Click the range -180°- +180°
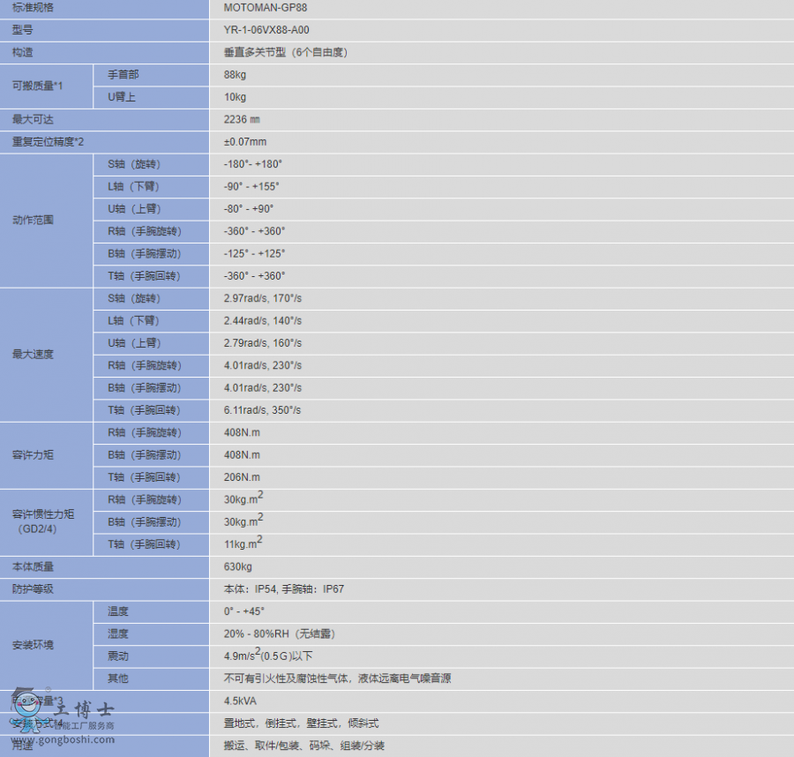The height and width of the screenshot is (757, 794). pyautogui.click(x=253, y=164)
